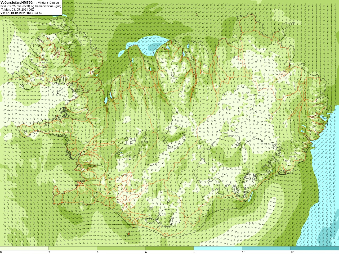
Task: Click the Veðurstofan/HM750m title text
Action: pos(18,2)
